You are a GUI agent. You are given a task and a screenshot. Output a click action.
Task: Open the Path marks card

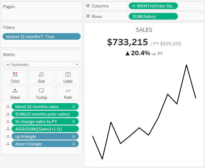tap(68, 93)
